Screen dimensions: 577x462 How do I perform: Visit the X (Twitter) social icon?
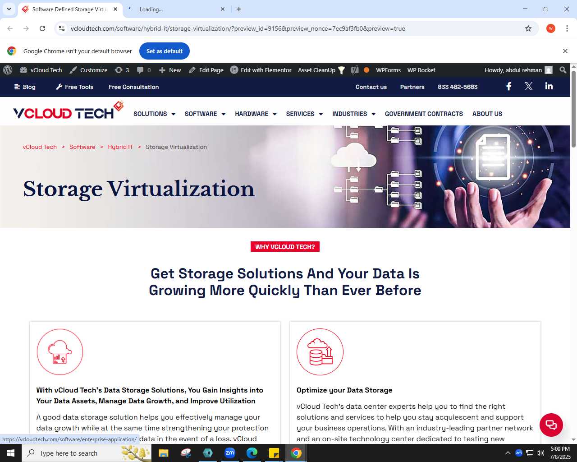(x=529, y=86)
